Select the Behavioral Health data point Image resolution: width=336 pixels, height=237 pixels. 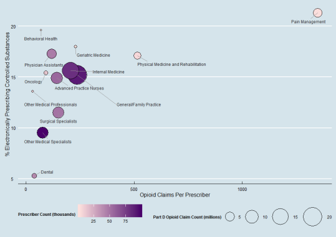[x=41, y=30]
